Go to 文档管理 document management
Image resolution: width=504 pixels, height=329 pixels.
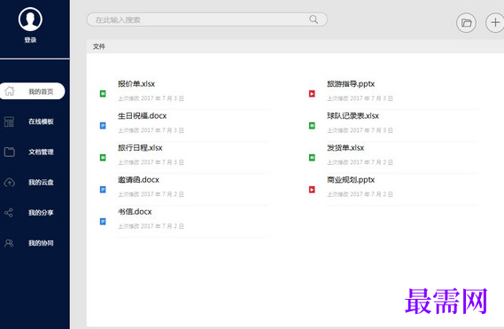coord(41,152)
